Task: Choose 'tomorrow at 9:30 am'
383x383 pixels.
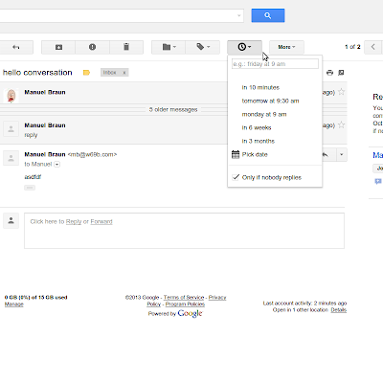Action: tap(270, 101)
